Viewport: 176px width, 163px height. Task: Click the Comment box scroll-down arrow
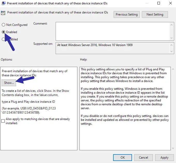pyautogui.click(x=171, y=38)
